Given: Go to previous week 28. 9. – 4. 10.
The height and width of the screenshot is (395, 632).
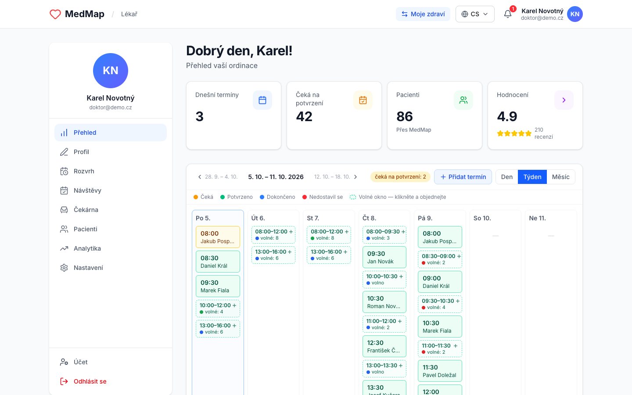Looking at the screenshot, I should click(218, 177).
